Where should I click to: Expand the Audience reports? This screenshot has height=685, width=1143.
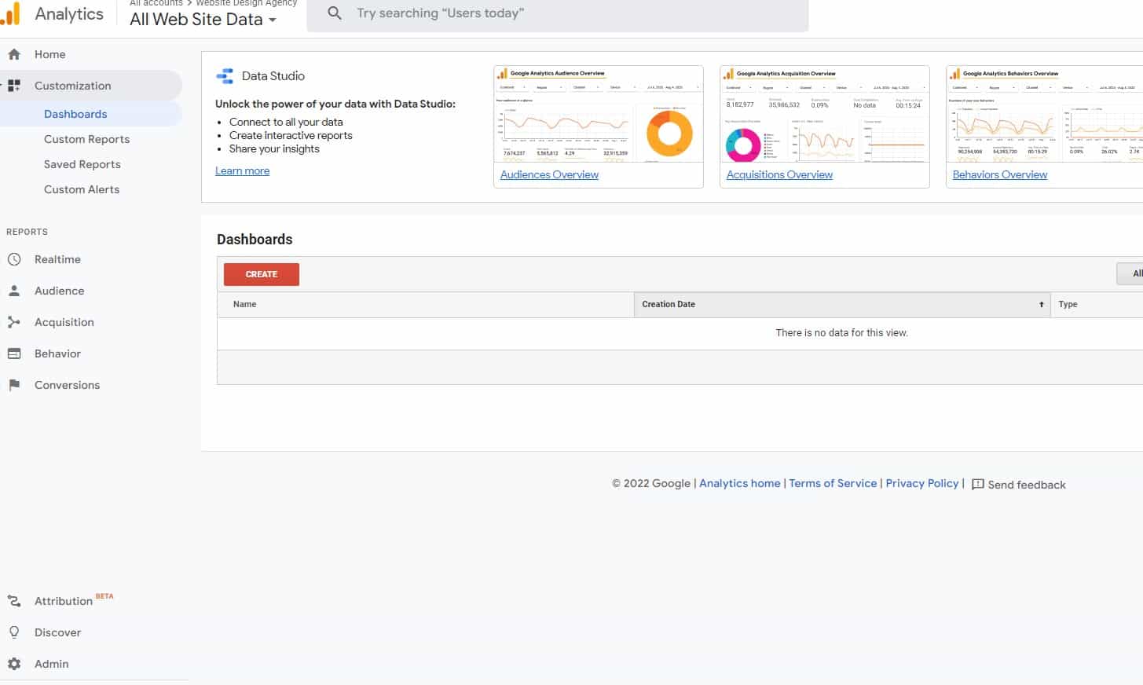coord(59,291)
